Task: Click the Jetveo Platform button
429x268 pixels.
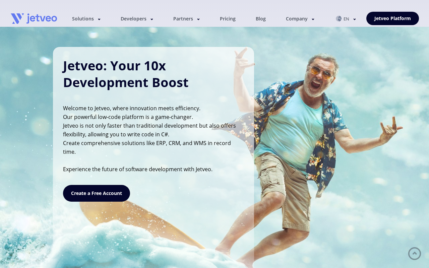Action: (392, 18)
